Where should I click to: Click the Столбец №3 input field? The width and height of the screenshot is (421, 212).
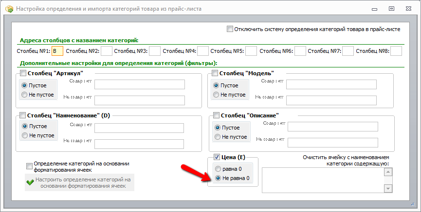155,51
